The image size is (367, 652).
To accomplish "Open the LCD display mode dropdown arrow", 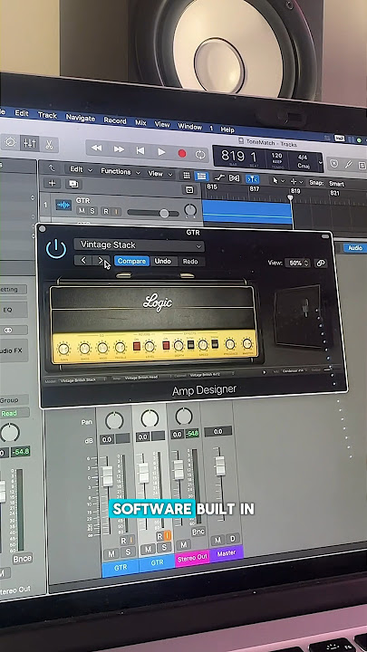I will pyautogui.click(x=320, y=163).
